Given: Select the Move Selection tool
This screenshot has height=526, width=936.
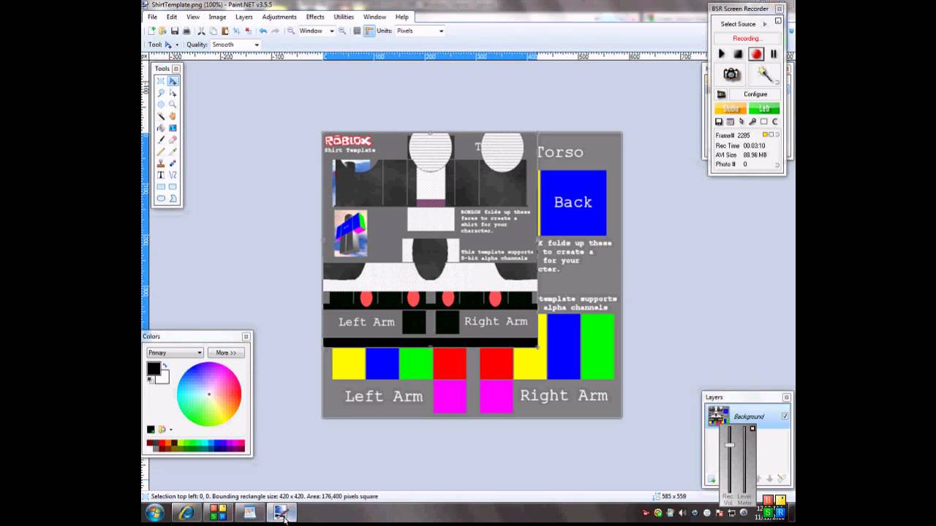Looking at the screenshot, I should 173,93.
